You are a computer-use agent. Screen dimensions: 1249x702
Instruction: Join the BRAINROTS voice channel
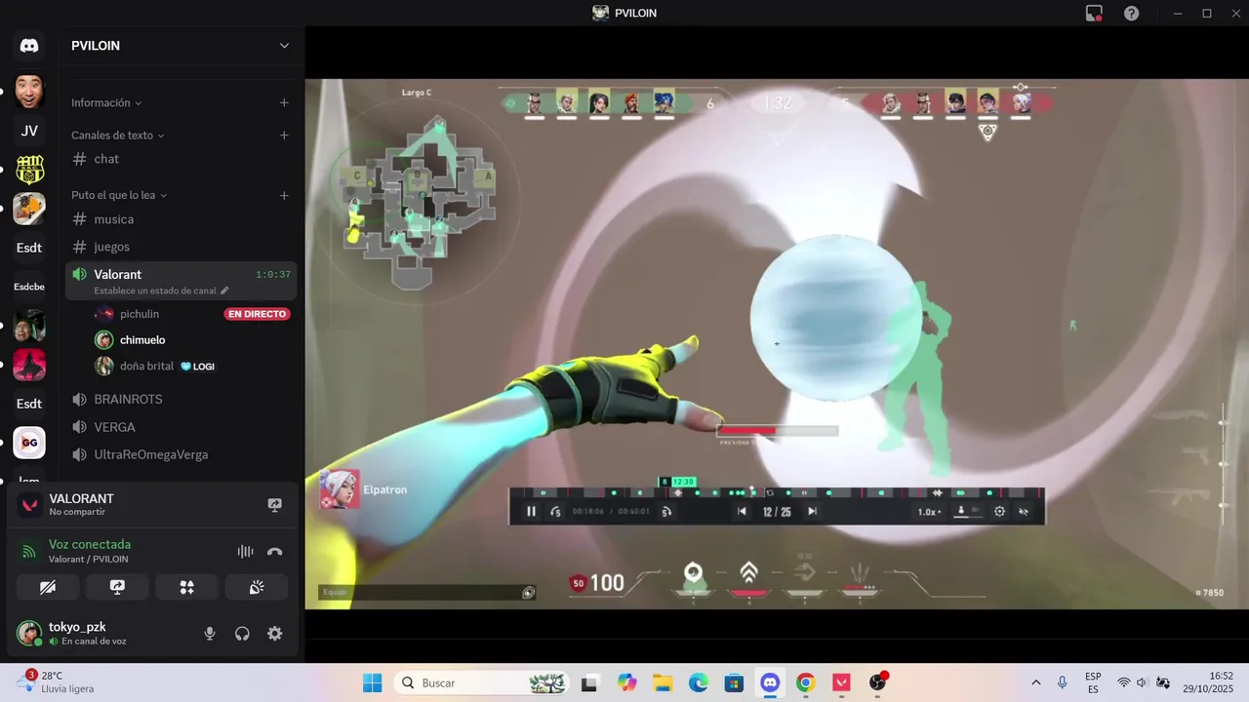181,400
